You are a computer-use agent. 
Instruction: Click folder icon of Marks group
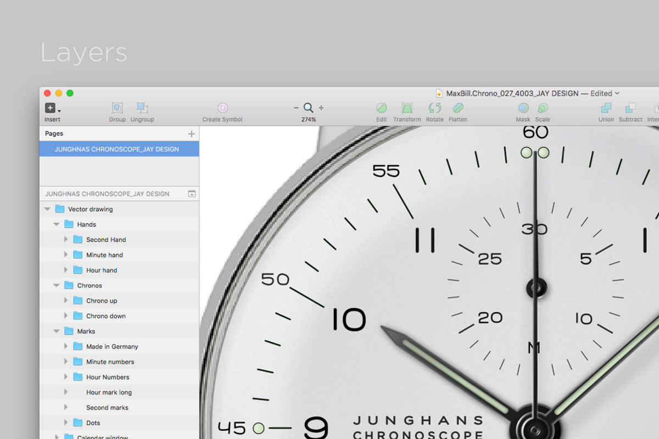click(69, 331)
